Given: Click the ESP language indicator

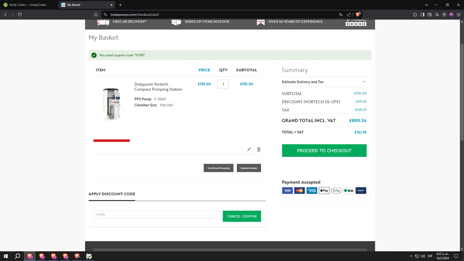Looking at the screenshot, I should 430,256.
